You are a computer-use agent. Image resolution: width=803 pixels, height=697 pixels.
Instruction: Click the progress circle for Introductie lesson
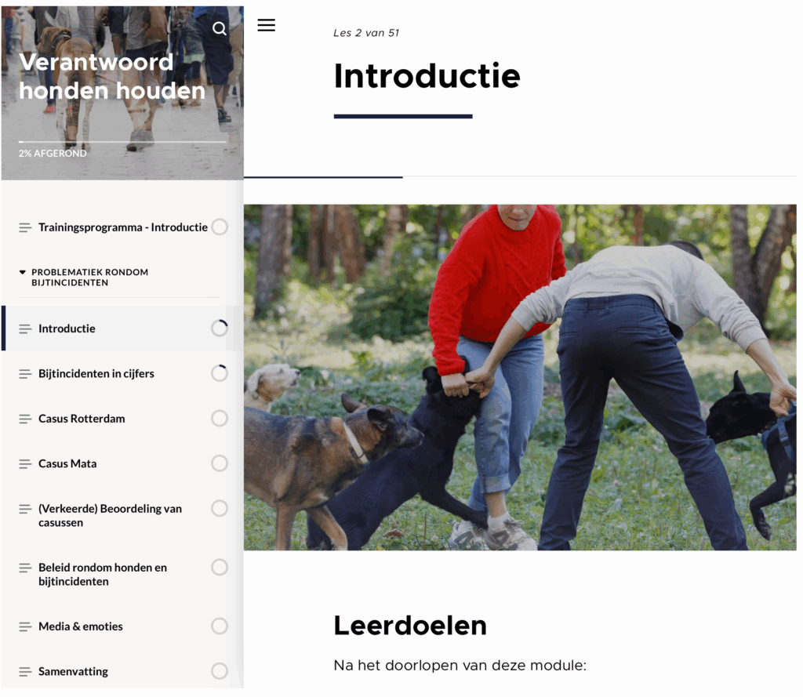(x=220, y=329)
